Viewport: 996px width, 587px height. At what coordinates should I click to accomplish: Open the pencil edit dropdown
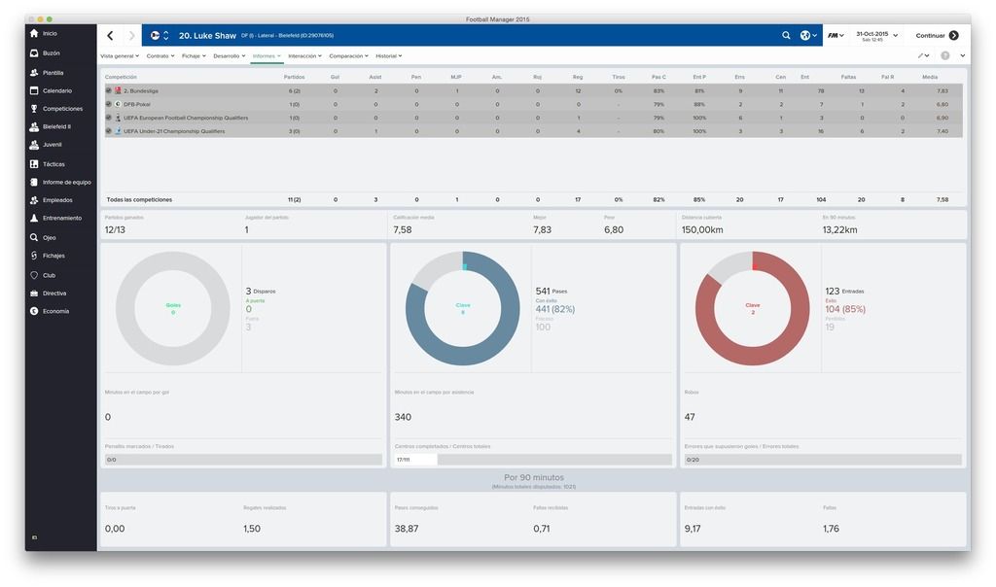[923, 55]
